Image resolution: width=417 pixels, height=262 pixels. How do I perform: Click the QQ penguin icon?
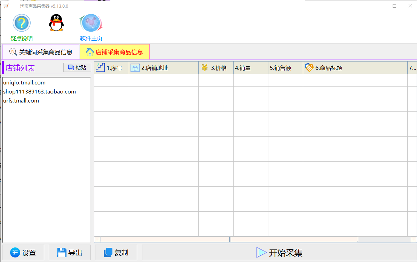click(x=56, y=23)
